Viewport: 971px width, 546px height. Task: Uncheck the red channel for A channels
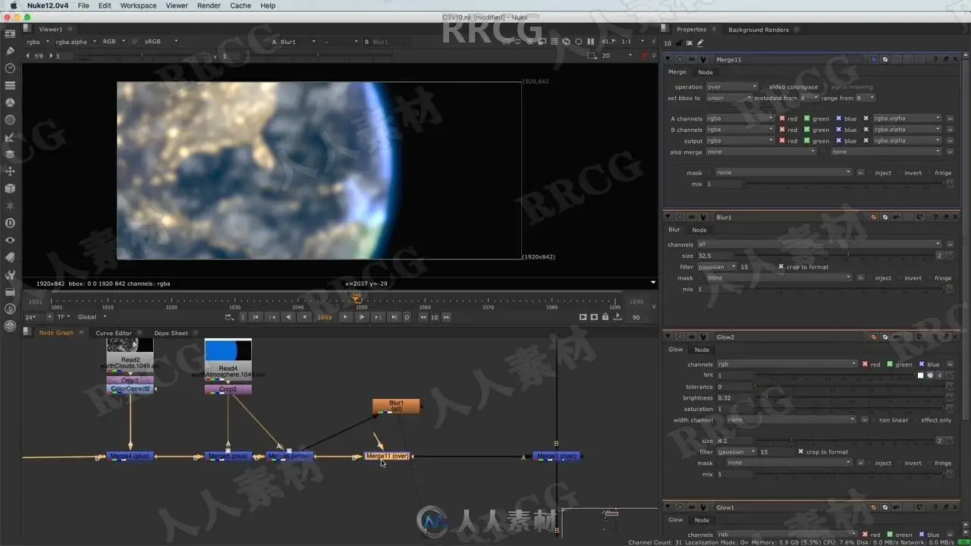pyautogui.click(x=782, y=118)
